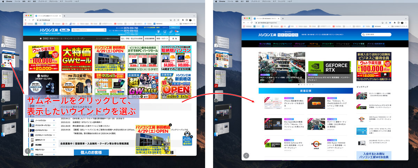Image resolution: width=418 pixels, height=168 pixels.
Task: Expand 周辺機器 category chevron
Action: pos(54,145)
